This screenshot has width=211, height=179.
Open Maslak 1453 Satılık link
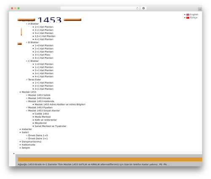click(x=39, y=95)
